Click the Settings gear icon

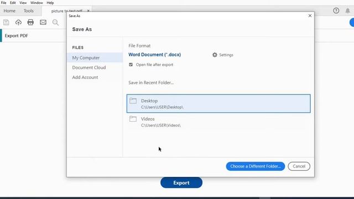tap(215, 55)
